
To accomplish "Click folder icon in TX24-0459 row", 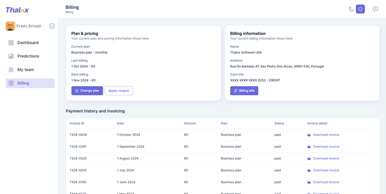I will pyautogui.click(x=309, y=135).
